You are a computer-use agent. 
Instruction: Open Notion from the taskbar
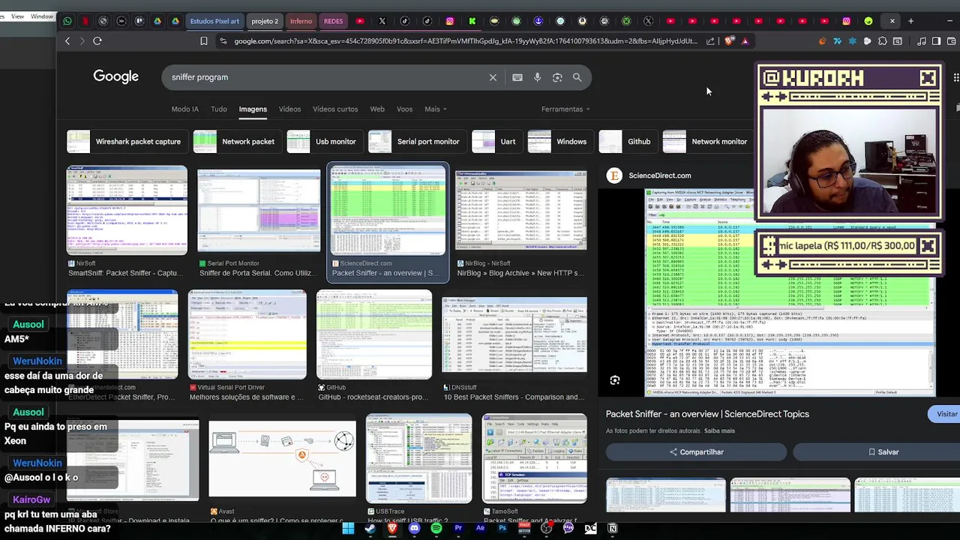coord(613,528)
